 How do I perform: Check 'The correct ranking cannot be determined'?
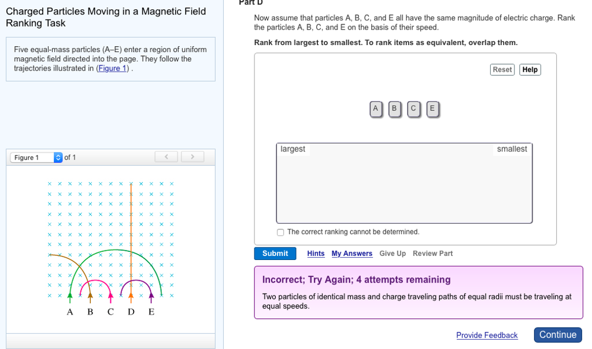click(280, 232)
